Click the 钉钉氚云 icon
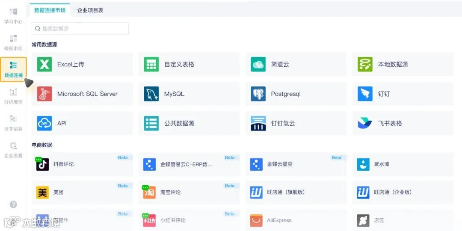Viewport: 462px width, 231px height. pos(258,123)
